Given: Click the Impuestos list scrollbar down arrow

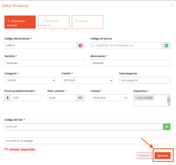Looking at the screenshot, I should click(169, 104).
